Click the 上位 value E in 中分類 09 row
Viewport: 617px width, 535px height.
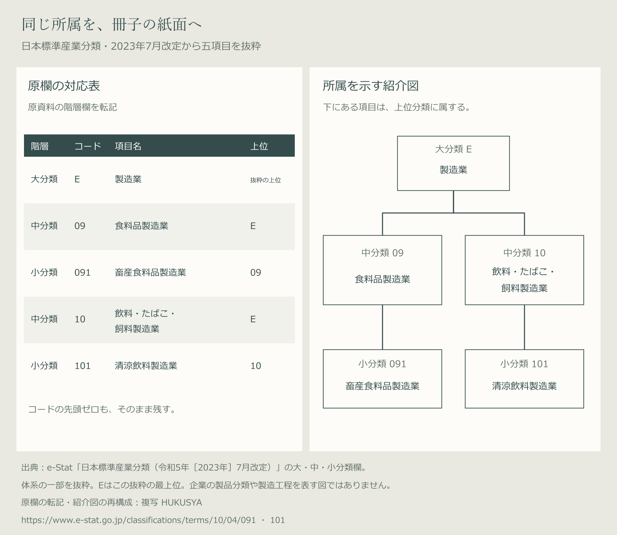click(x=253, y=226)
